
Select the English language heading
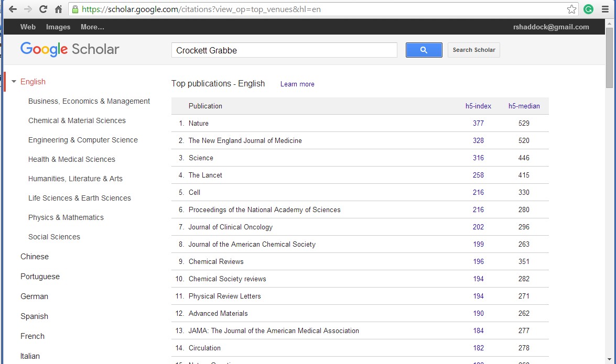(x=33, y=82)
